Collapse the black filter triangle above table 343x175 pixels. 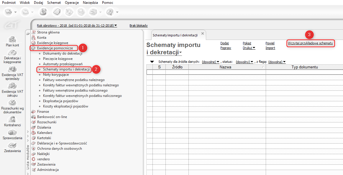click(152, 62)
